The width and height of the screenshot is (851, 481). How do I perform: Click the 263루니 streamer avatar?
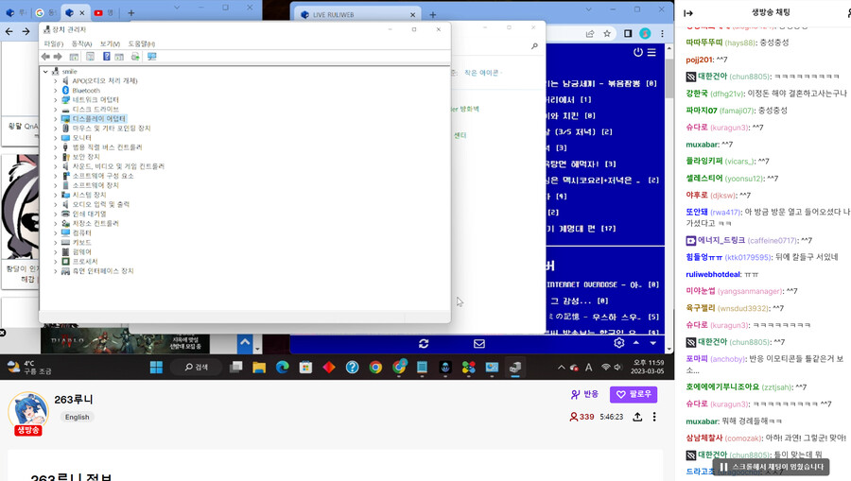point(28,412)
